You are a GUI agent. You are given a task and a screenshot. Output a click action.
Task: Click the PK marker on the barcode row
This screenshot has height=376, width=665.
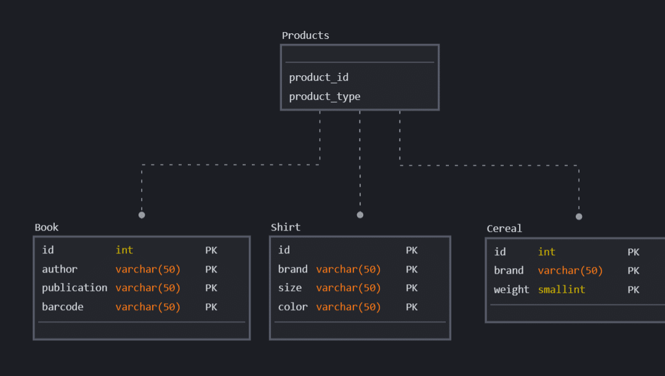click(x=211, y=307)
